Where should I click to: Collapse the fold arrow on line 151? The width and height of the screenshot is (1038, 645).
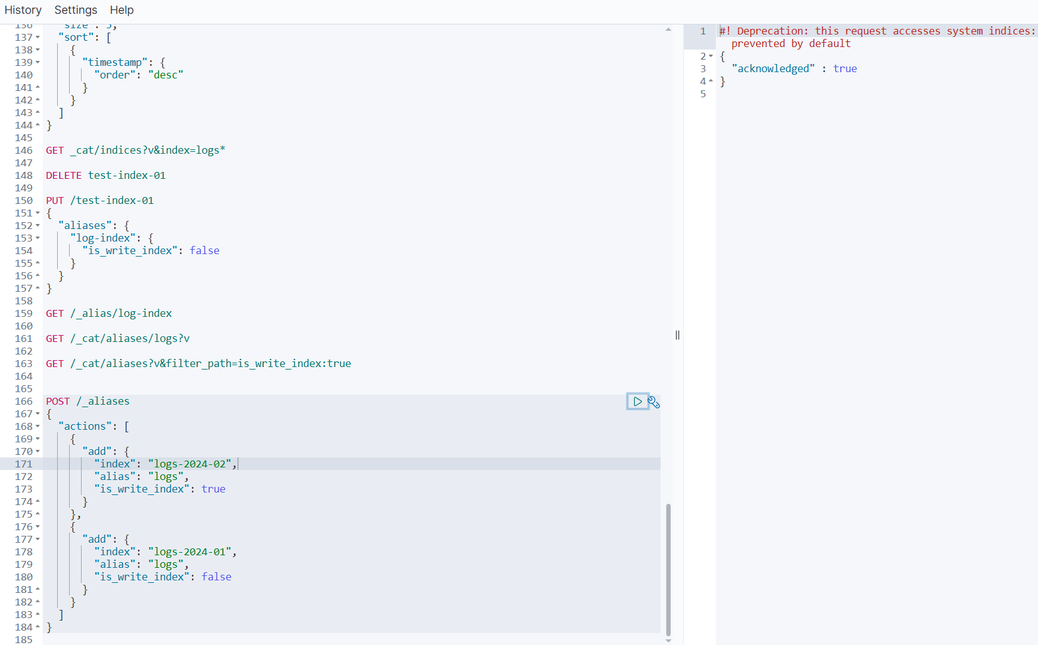38,213
